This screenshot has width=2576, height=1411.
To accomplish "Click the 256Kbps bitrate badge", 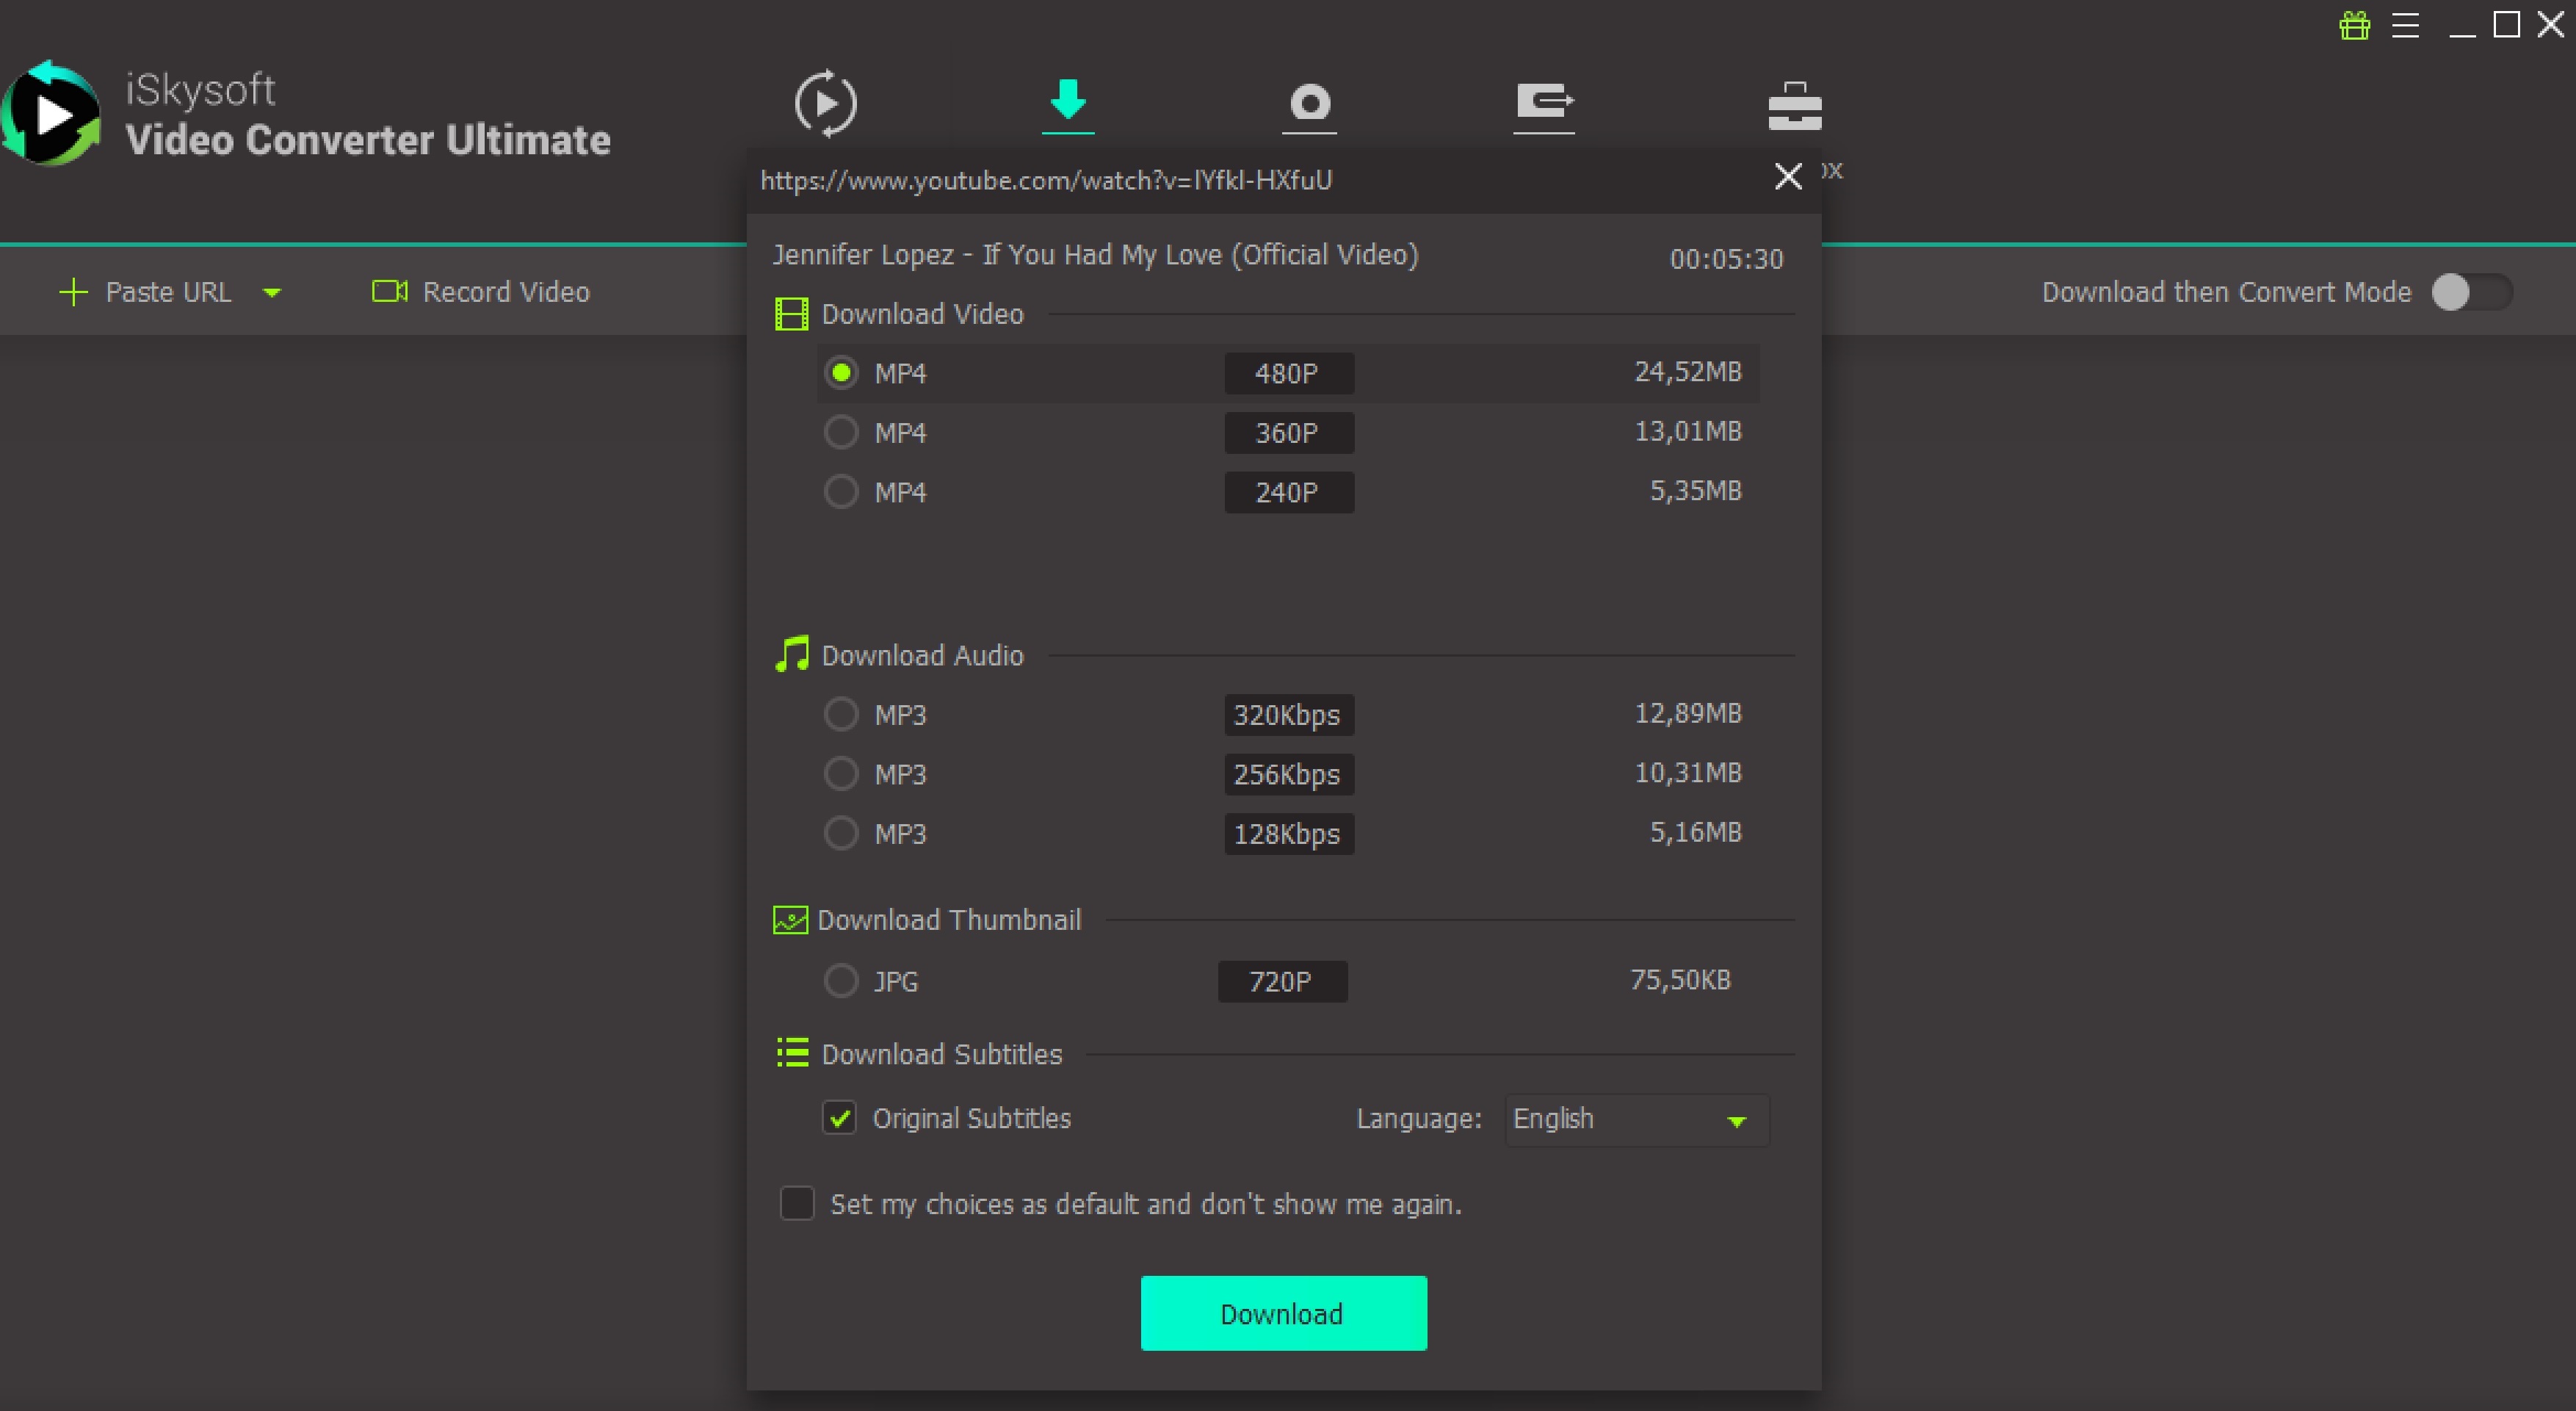I will point(1289,774).
